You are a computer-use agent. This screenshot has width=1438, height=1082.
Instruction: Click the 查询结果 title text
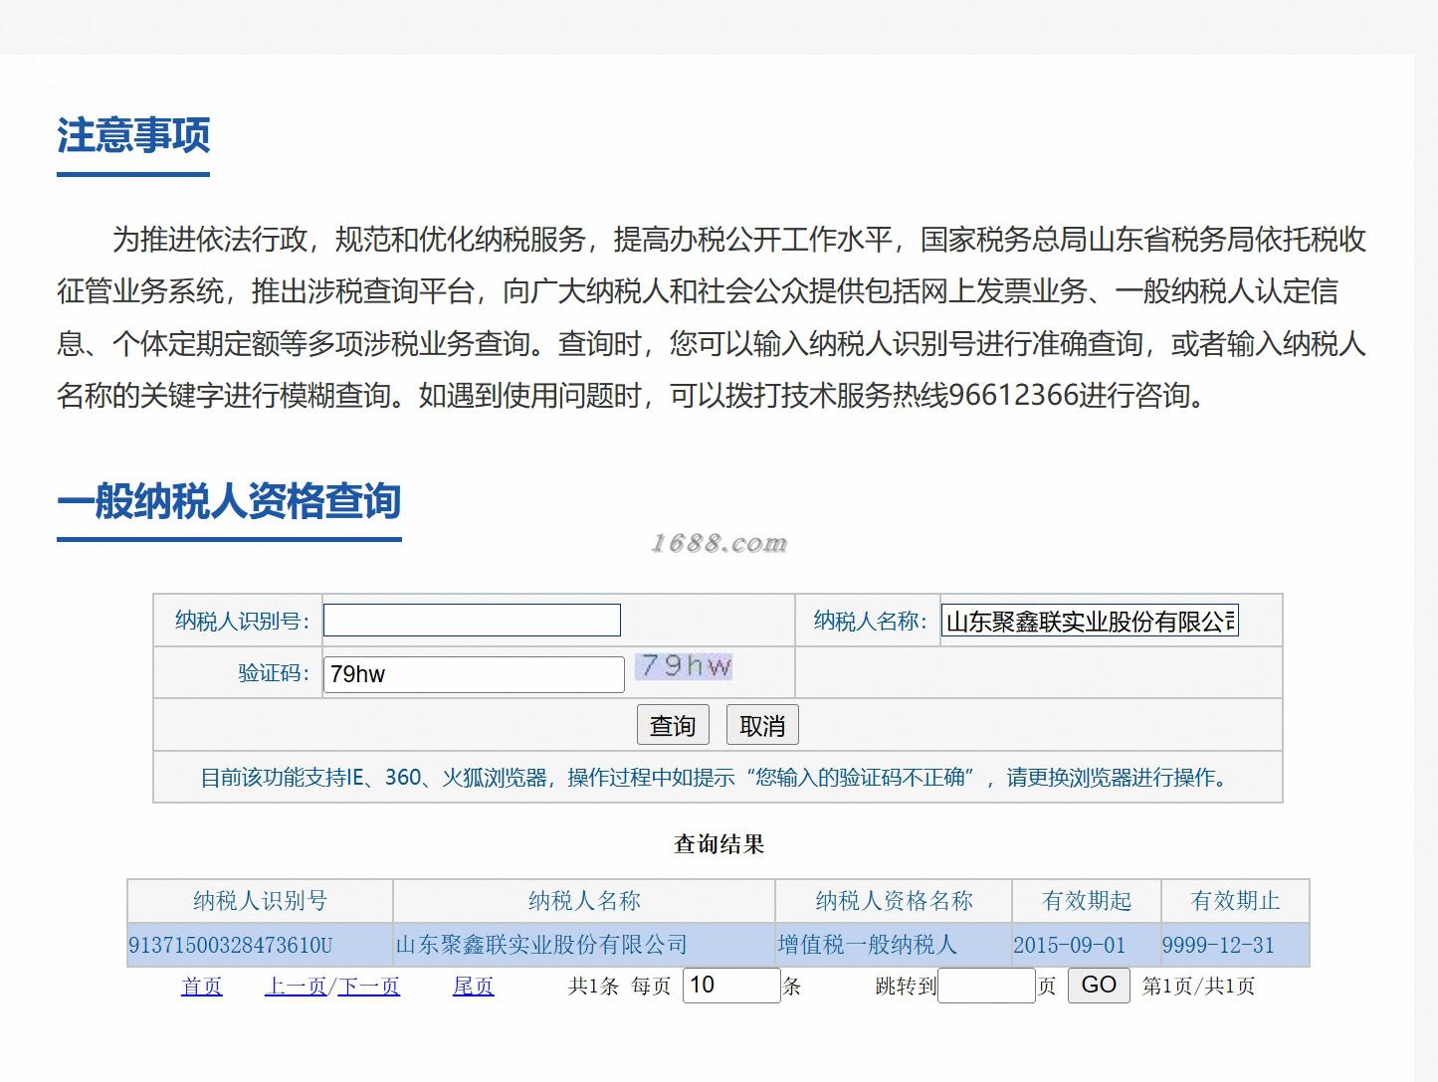point(719,844)
